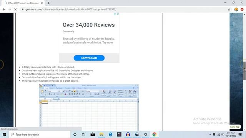Close the Office 2007 Setup tab
The image size is (246, 138).
(x=42, y=3)
